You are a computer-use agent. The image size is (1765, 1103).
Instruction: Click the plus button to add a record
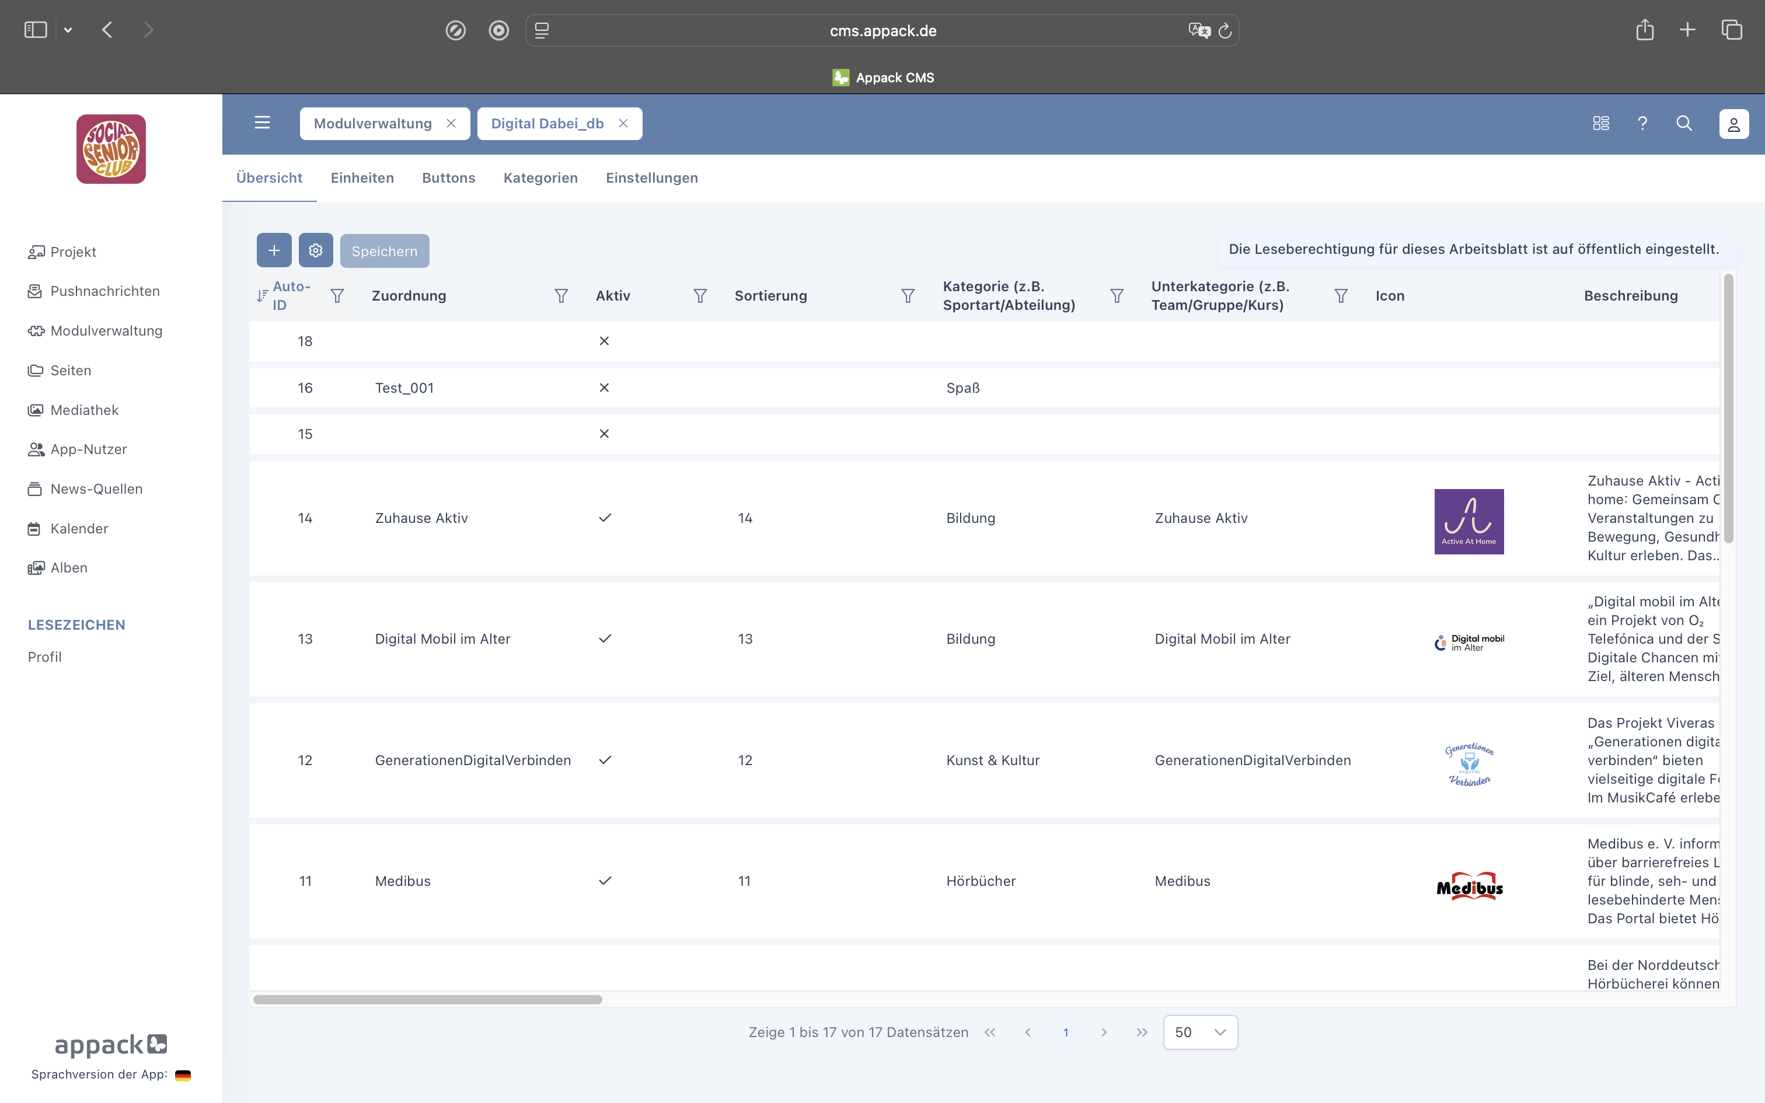(274, 250)
